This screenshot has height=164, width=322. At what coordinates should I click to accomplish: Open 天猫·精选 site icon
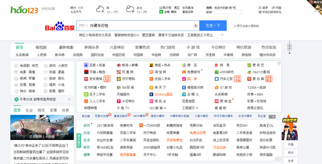(86, 72)
